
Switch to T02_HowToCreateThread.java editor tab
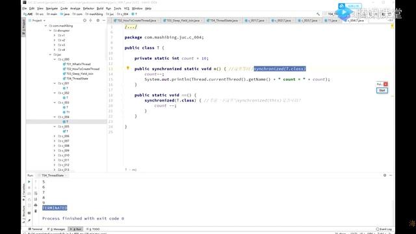click(x=136, y=20)
